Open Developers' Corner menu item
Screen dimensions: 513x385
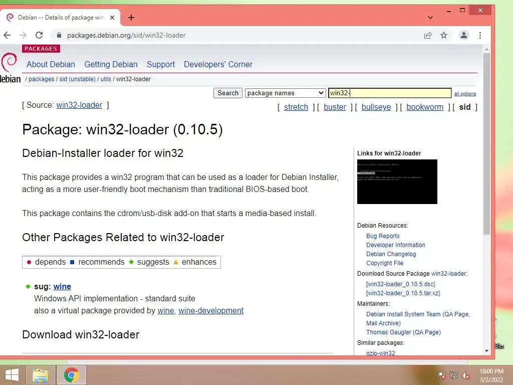(218, 65)
